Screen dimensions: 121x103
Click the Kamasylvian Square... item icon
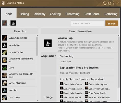87,84
